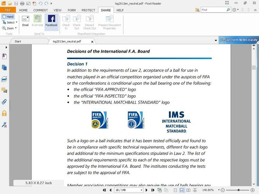Open the Layers panel
259x194 pixels.
click(x=4, y=79)
